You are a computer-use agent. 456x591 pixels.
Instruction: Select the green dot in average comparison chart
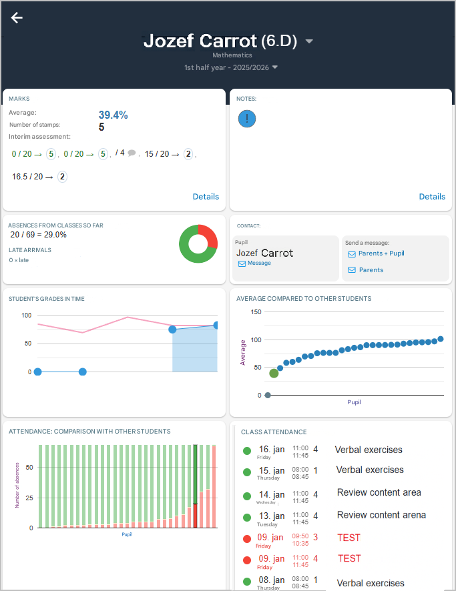click(274, 373)
